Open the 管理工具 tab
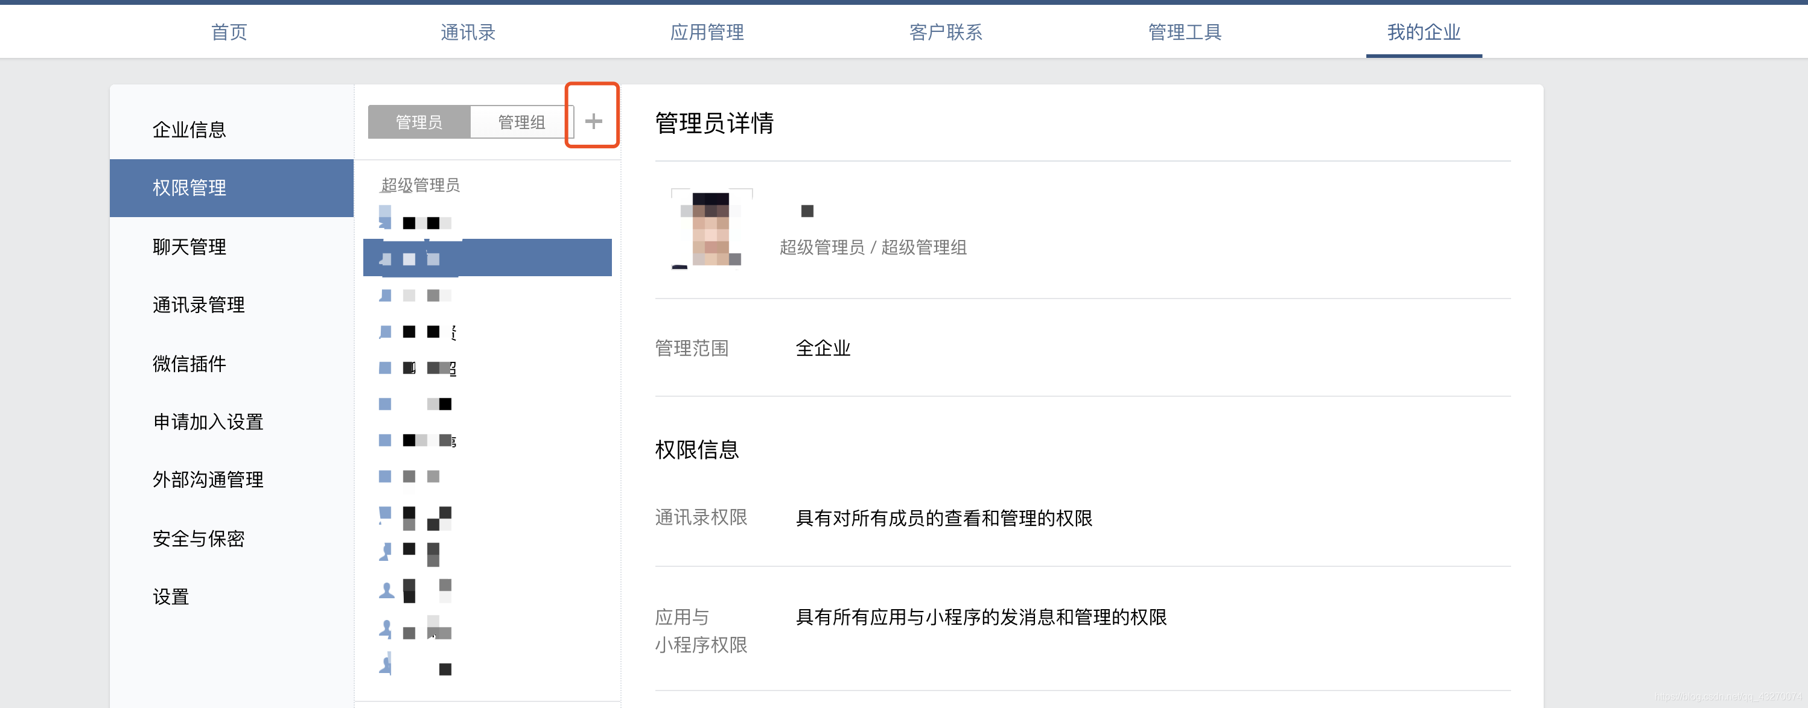Image resolution: width=1808 pixels, height=708 pixels. click(1184, 33)
